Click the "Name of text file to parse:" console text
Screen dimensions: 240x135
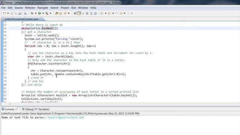[23, 117]
